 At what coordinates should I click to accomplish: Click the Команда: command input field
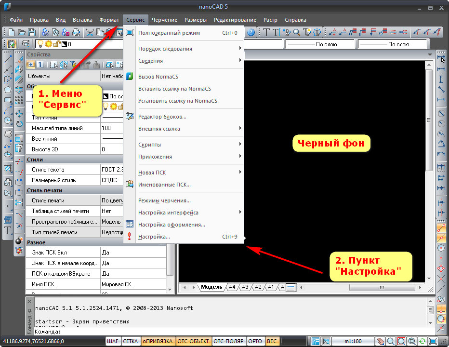[235, 332]
